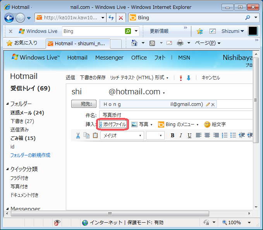Open the Shizumi account dropdown
This screenshot has width=263, height=230.
232,31
